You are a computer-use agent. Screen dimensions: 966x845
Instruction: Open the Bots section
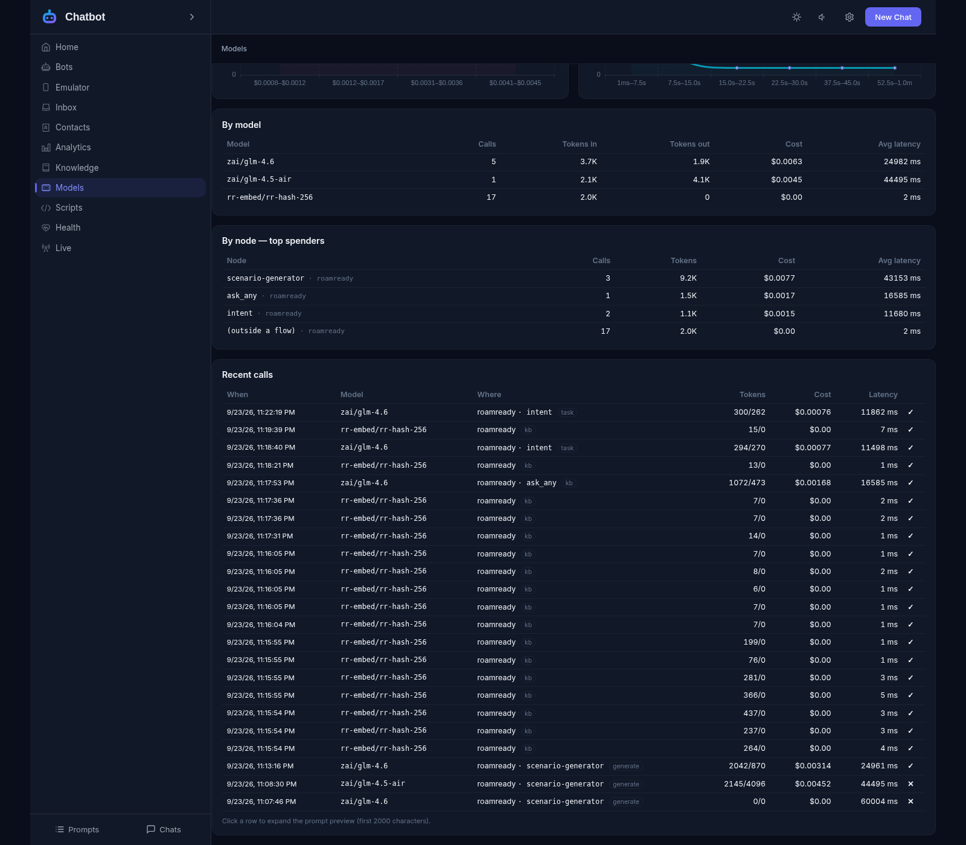(x=120, y=67)
